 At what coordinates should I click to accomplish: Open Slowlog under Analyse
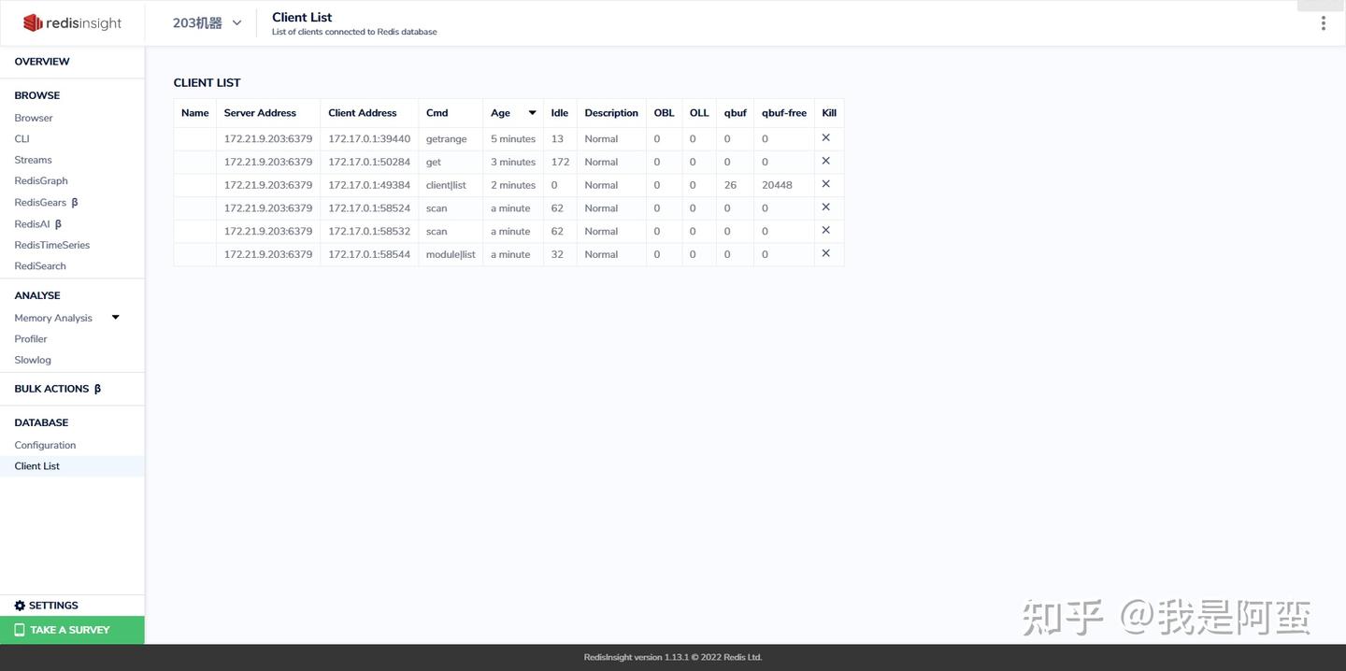pyautogui.click(x=33, y=359)
